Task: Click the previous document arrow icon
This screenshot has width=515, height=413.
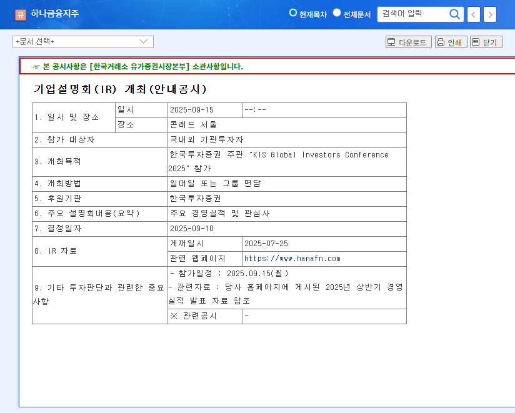Action: 473,14
